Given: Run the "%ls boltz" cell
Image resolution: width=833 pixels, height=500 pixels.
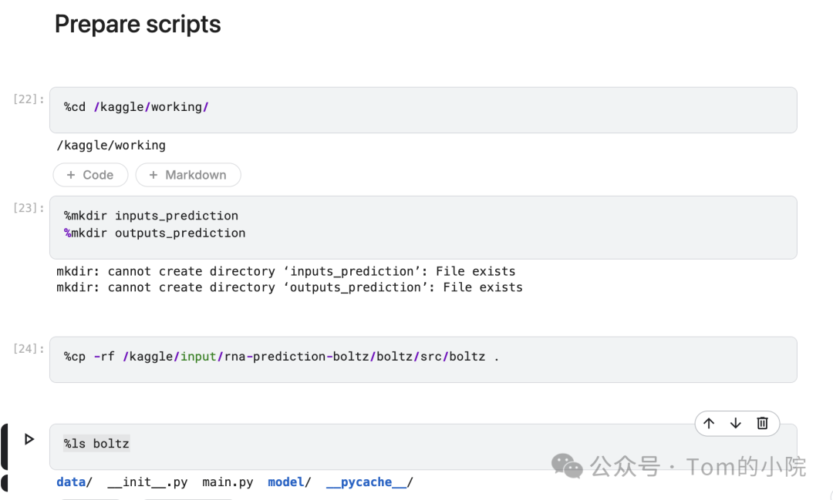Looking at the screenshot, I should click(x=29, y=439).
